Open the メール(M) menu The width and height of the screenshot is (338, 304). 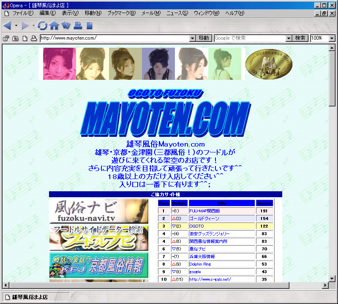click(151, 13)
